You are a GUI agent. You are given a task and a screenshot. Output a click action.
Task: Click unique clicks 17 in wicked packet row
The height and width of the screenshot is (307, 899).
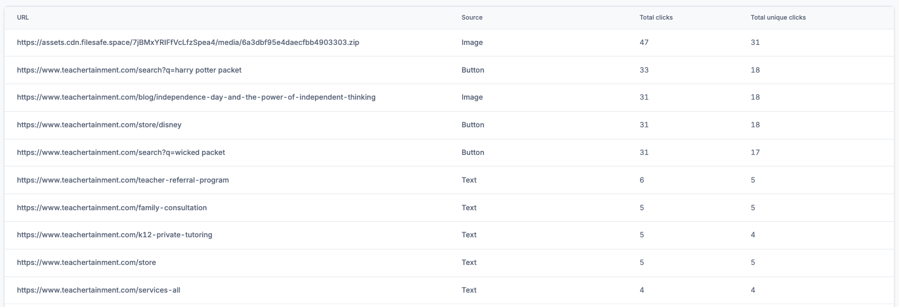[x=755, y=153]
